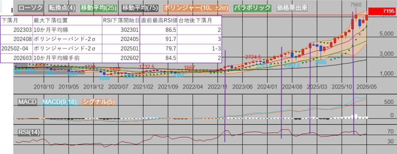The height and width of the screenshot is (154, 397).
Task: Click the 2724.5 red peak label
Action: pos(253,57)
